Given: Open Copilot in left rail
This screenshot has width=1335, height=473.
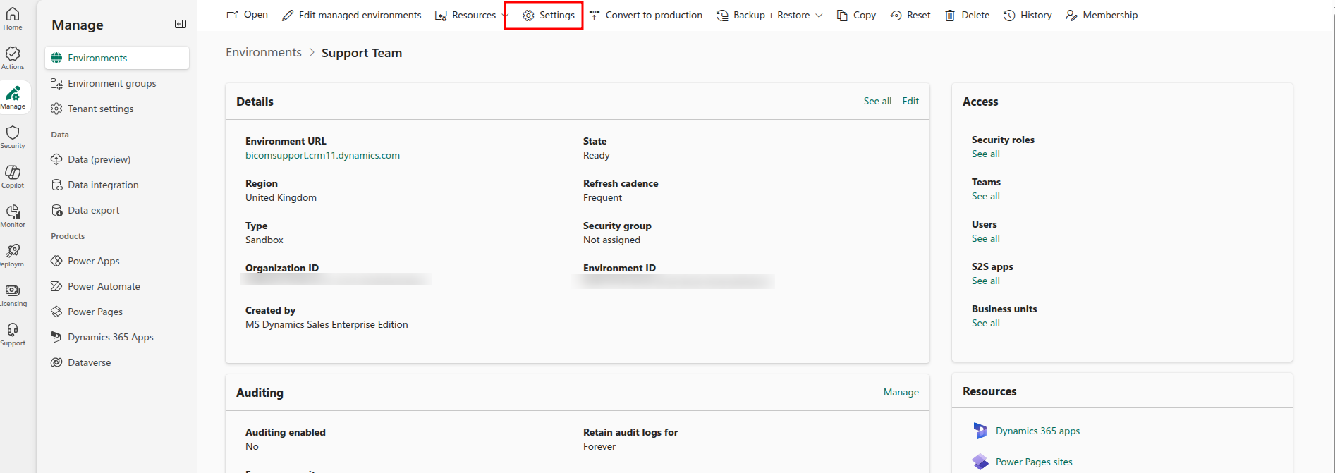Looking at the screenshot, I should (13, 177).
